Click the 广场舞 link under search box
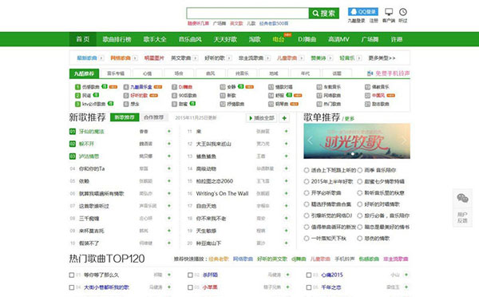Screen dimensions: 479x297 coord(220,23)
